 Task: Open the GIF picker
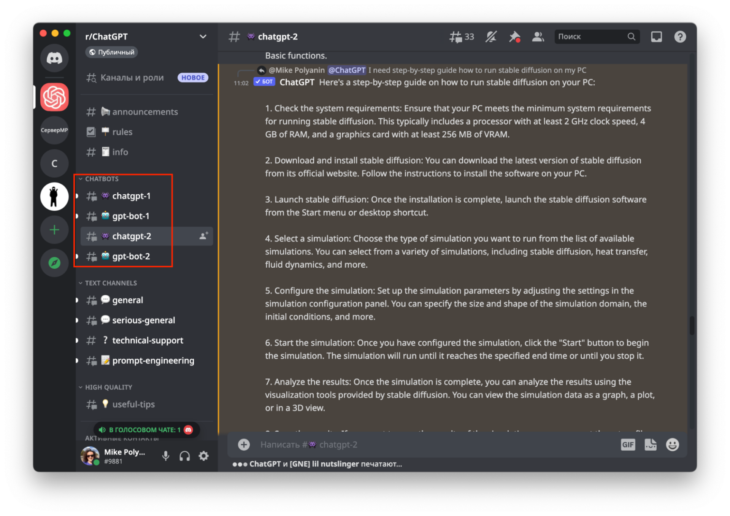[628, 444]
